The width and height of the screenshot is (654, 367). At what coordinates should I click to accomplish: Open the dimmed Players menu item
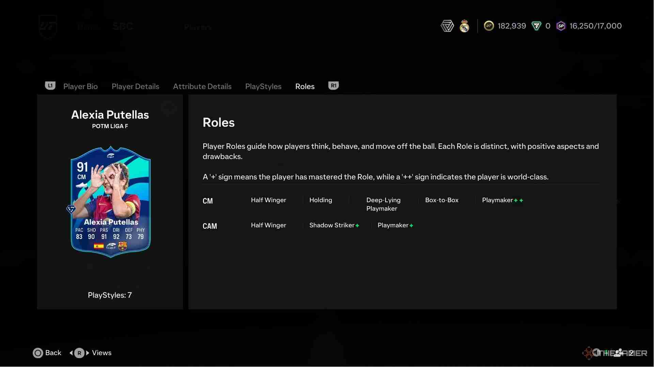pyautogui.click(x=198, y=27)
